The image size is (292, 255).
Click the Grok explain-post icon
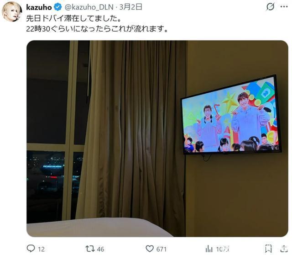pyautogui.click(x=270, y=7)
